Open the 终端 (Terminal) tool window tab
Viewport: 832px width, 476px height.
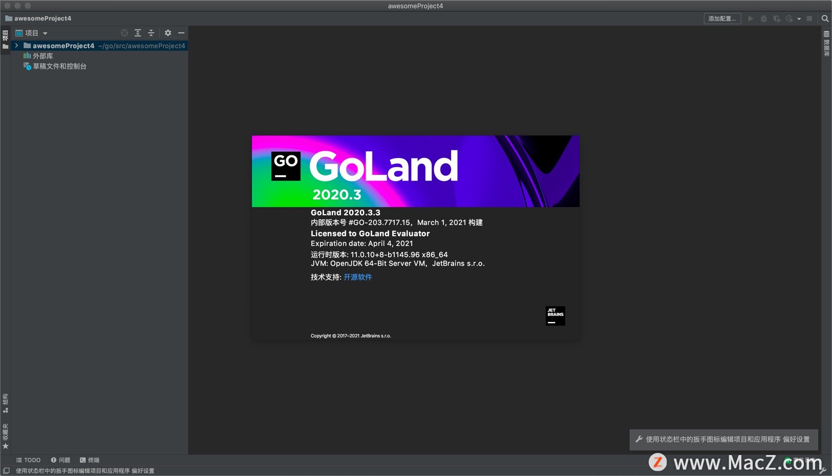[90, 460]
